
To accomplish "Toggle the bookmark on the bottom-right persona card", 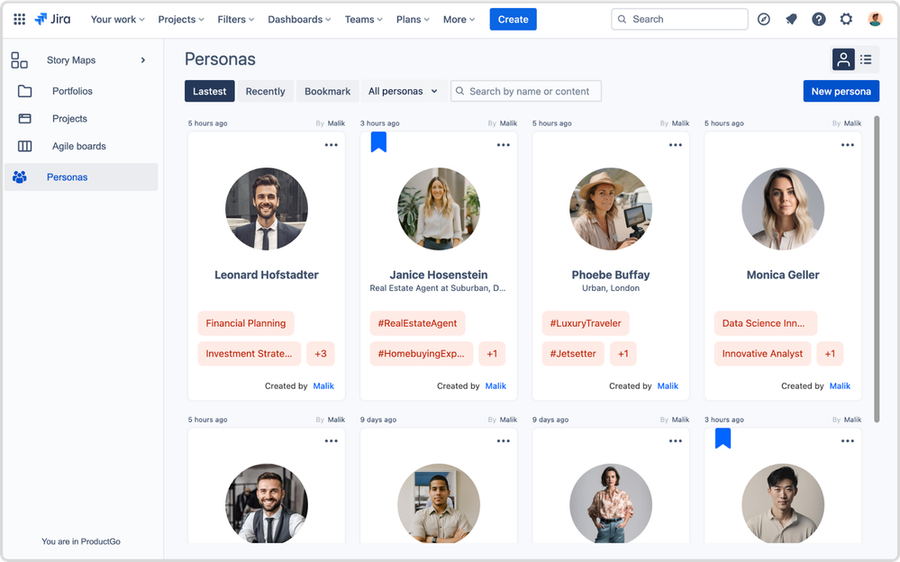I will click(x=723, y=440).
